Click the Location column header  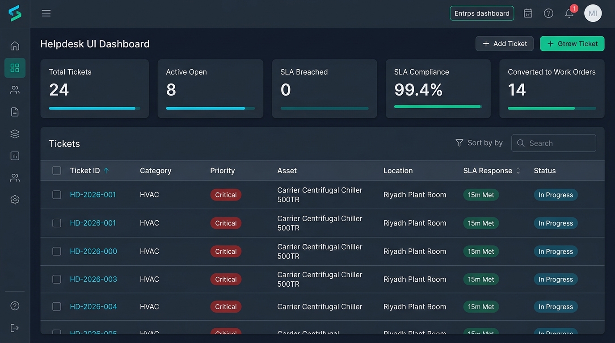tap(398, 171)
